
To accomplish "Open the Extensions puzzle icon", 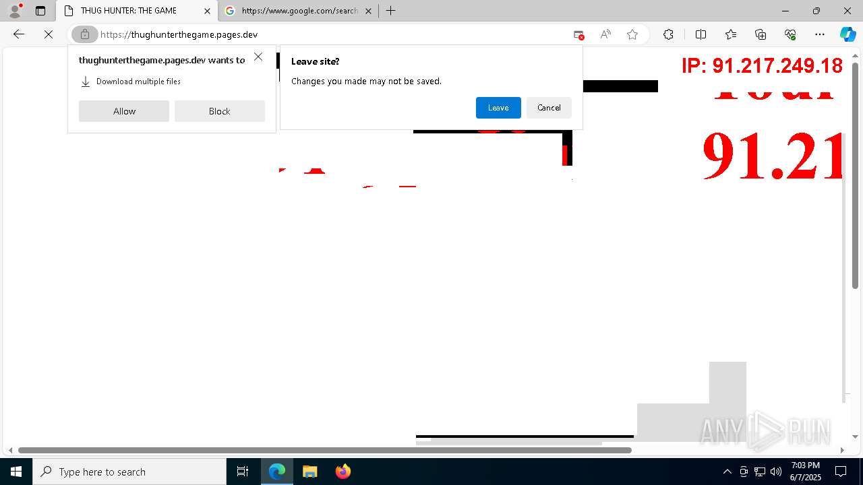I will click(x=668, y=34).
